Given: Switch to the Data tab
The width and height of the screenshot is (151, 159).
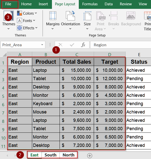Looking at the screenshot, I should point(109,4).
